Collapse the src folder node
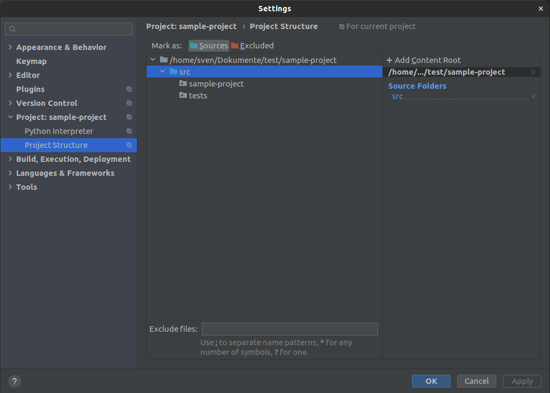Viewport: 550px width, 393px height. pyautogui.click(x=163, y=72)
